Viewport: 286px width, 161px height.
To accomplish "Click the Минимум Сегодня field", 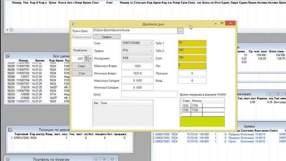I will point(137,88).
